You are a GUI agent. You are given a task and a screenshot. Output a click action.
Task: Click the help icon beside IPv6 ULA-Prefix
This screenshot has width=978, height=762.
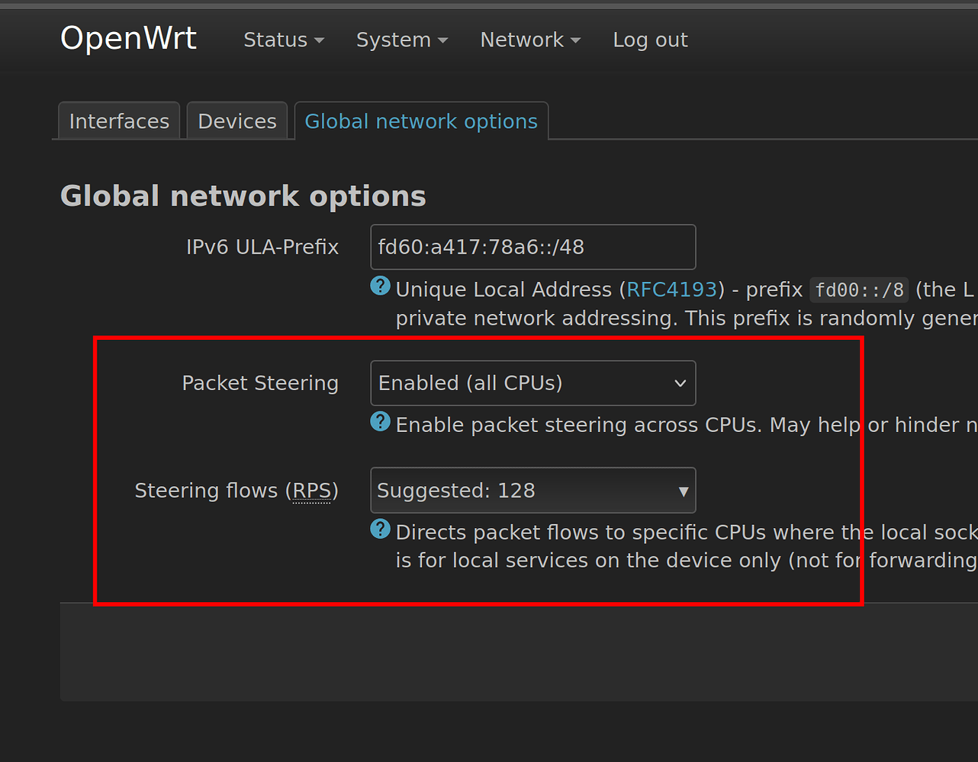pos(380,285)
